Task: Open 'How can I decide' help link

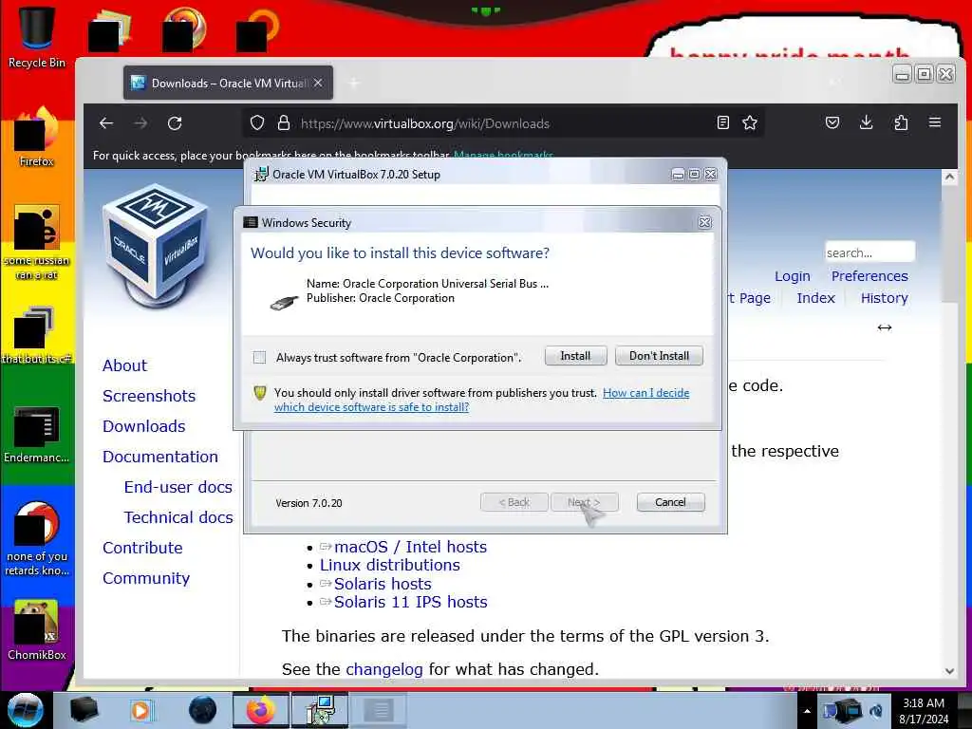Action: (x=481, y=400)
